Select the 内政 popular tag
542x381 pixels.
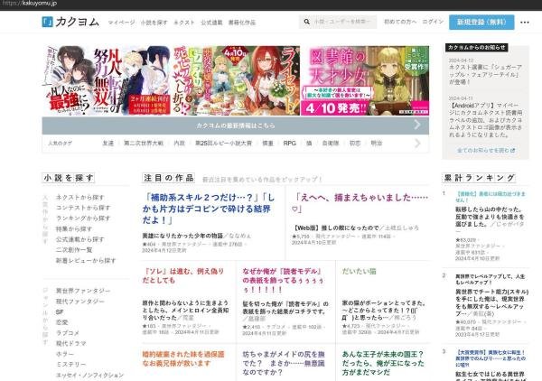click(x=179, y=143)
